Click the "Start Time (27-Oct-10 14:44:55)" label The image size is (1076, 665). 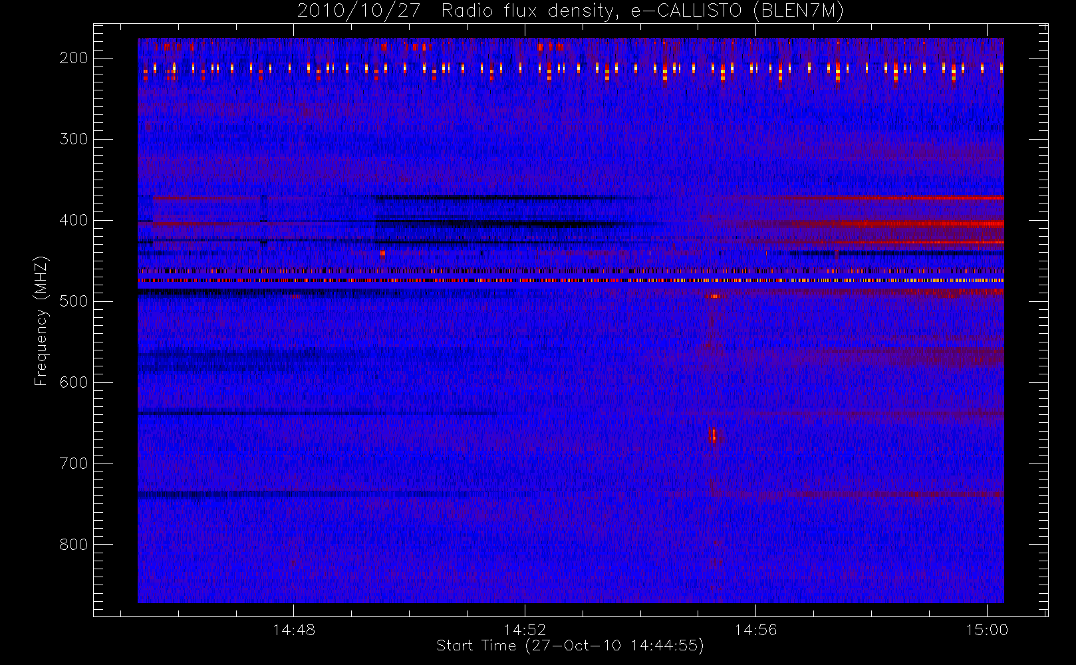coord(570,646)
